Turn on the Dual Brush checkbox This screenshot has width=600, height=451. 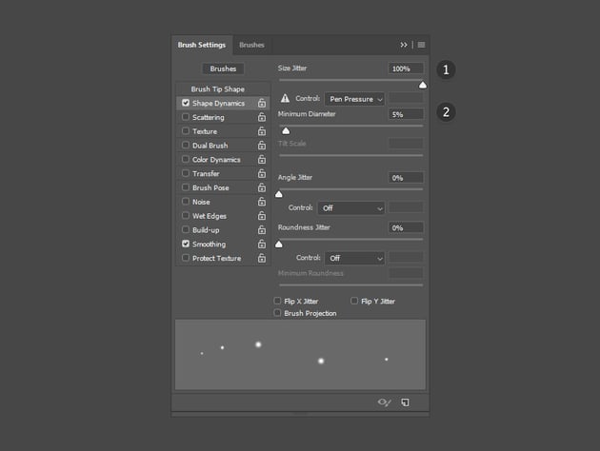coord(186,145)
